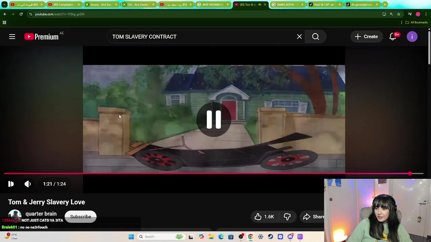Clear the search query with X
The image size is (431, 242).
click(299, 37)
